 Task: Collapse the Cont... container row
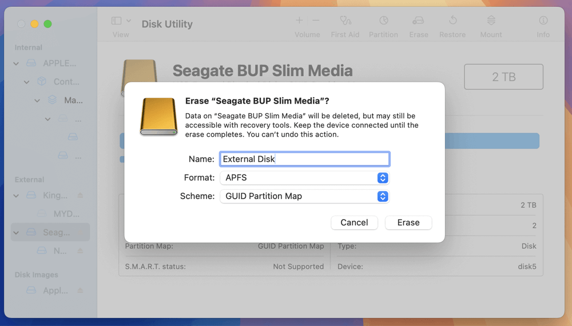coord(27,82)
